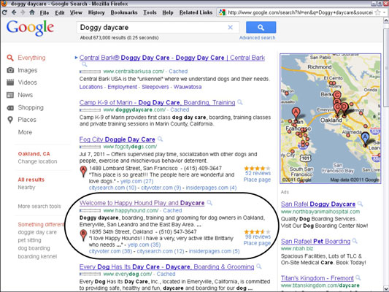The image size is (389, 292).
Task: Preview Every Dog Has Its Day magnifier
Action: (x=259, y=266)
